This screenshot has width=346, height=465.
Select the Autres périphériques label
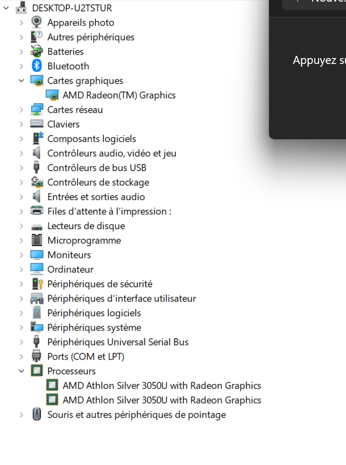91,37
